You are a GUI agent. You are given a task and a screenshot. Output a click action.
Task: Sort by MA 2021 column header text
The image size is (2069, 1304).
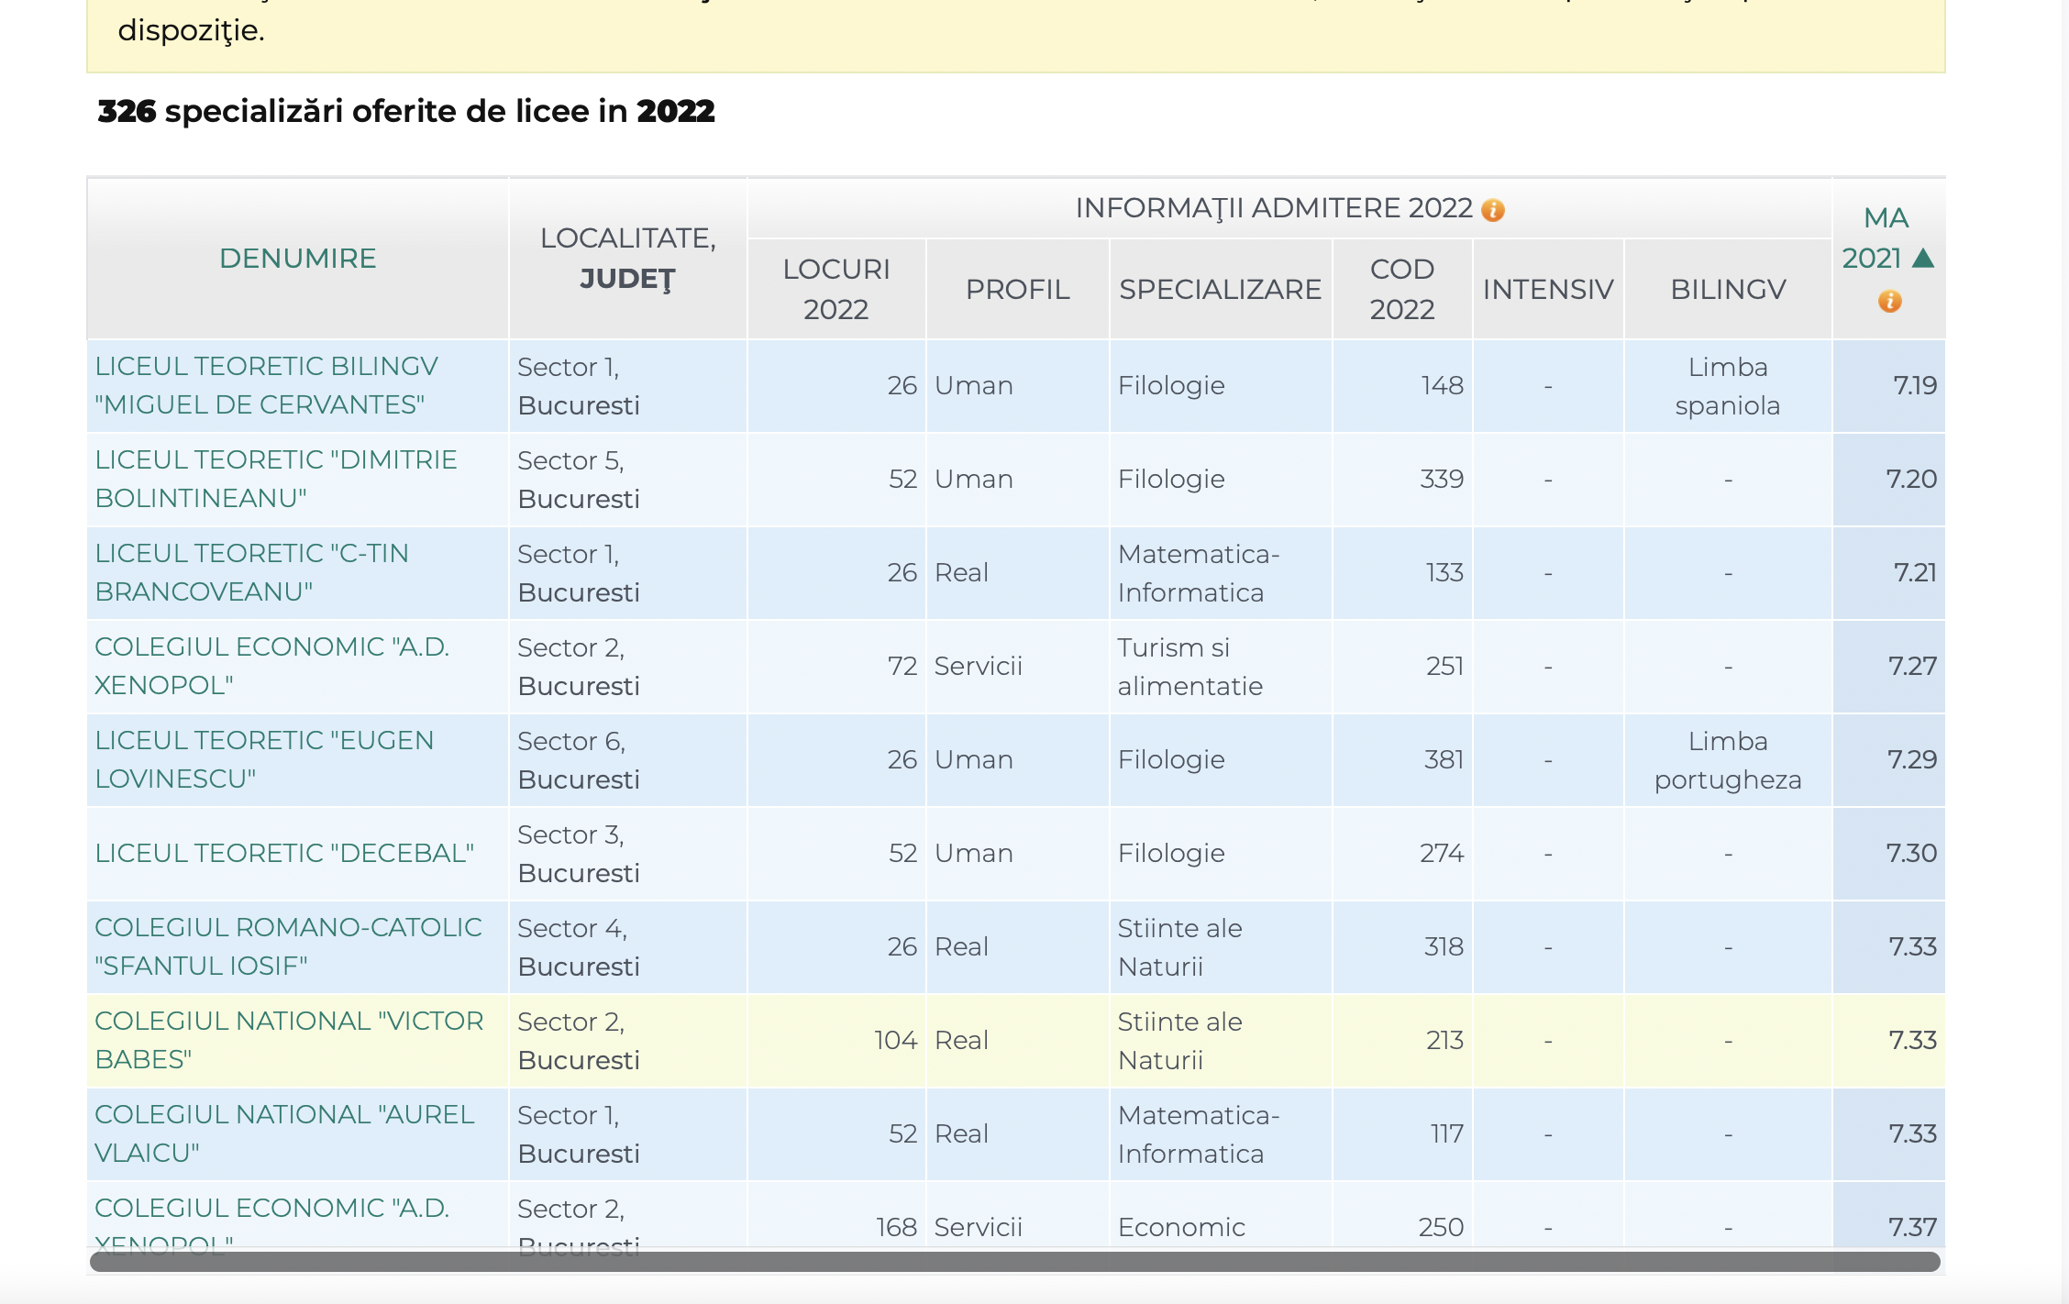[1875, 238]
